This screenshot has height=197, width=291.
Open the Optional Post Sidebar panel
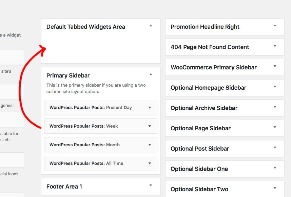(275, 148)
